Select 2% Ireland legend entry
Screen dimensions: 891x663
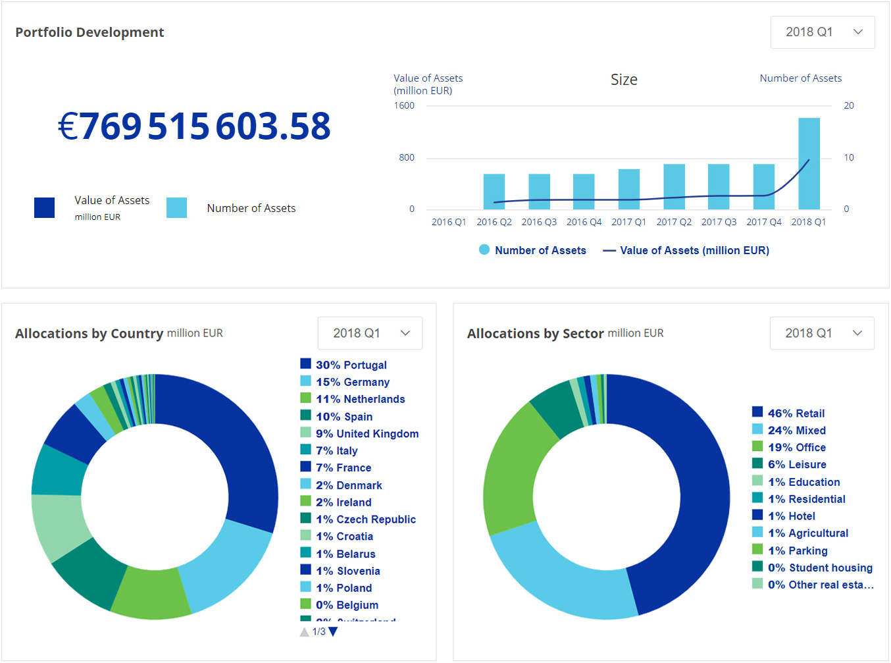click(x=336, y=502)
